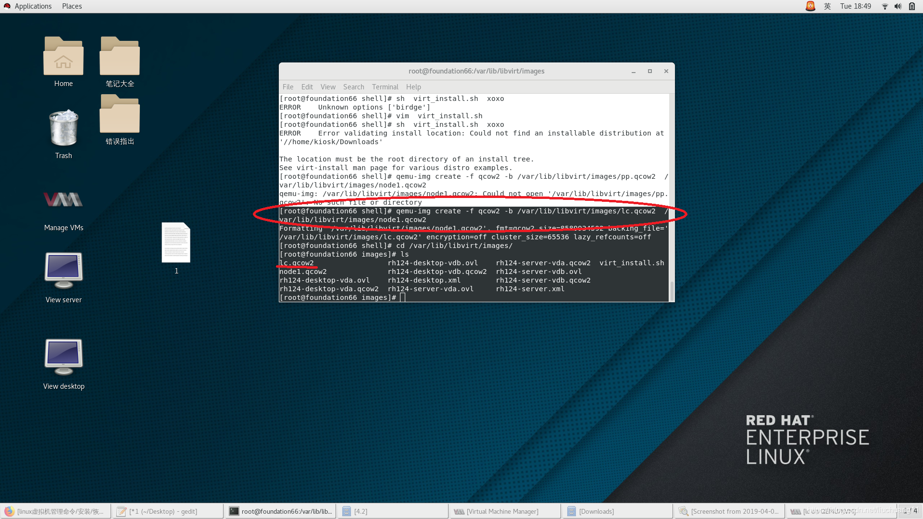Image resolution: width=923 pixels, height=519 pixels.
Task: Open the notification alert icon in top bar
Action: coord(810,6)
